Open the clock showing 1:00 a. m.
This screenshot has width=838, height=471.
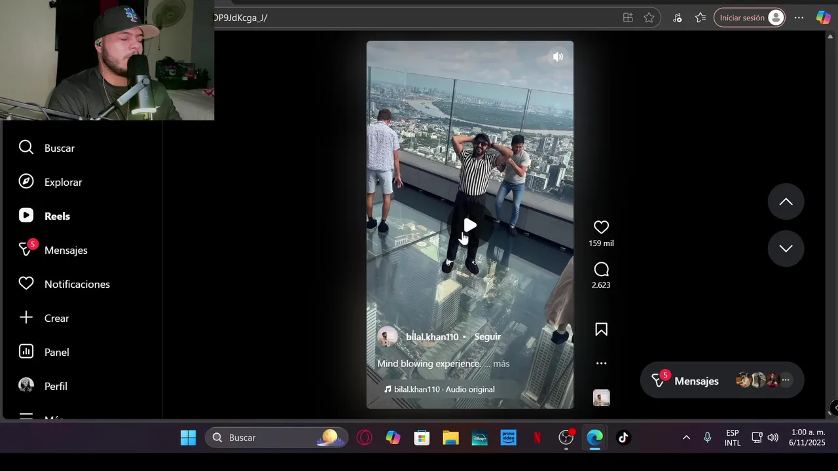[x=807, y=438]
